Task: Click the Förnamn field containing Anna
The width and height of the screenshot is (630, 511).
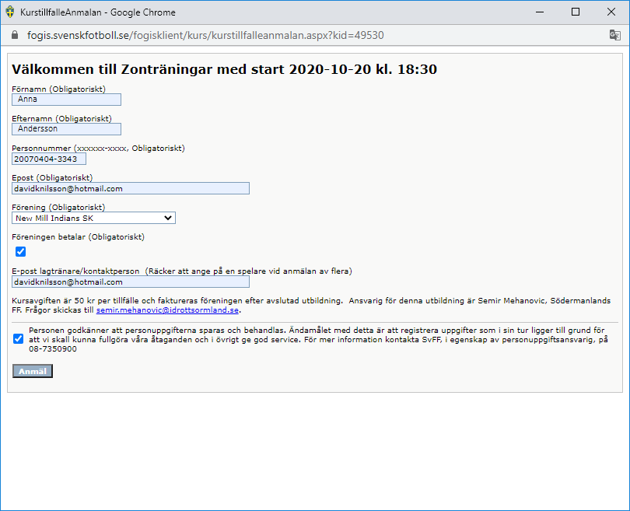Action: point(67,100)
